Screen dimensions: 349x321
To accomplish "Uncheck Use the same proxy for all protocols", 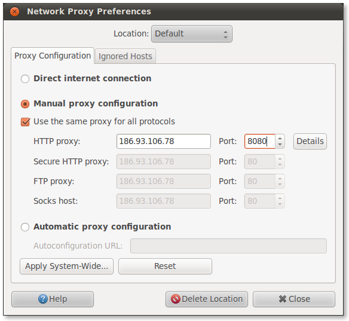I will (25, 122).
